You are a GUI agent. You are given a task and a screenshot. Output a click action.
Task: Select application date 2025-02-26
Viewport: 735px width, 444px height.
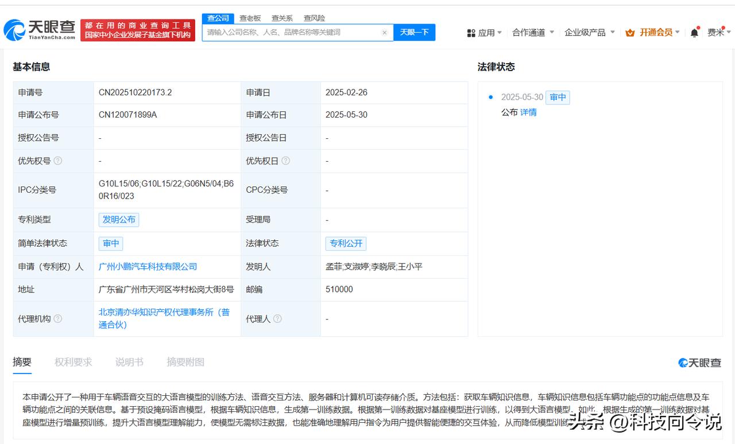coord(346,92)
